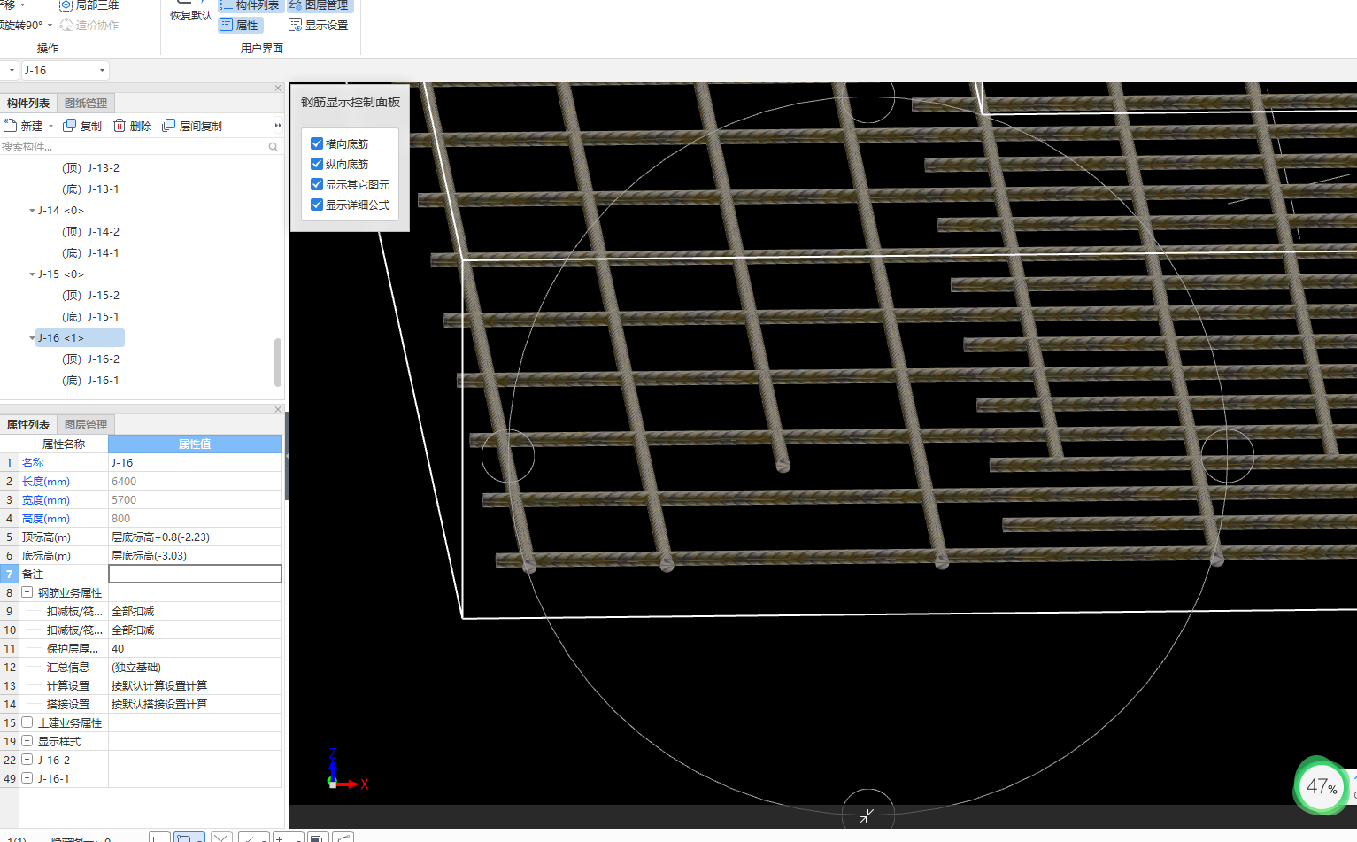This screenshot has width=1357, height=842.
Task: Select tree item (底) J-13-1
Action: [90, 189]
